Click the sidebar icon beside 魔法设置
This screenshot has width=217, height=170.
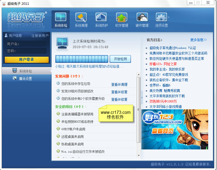pos(15,78)
